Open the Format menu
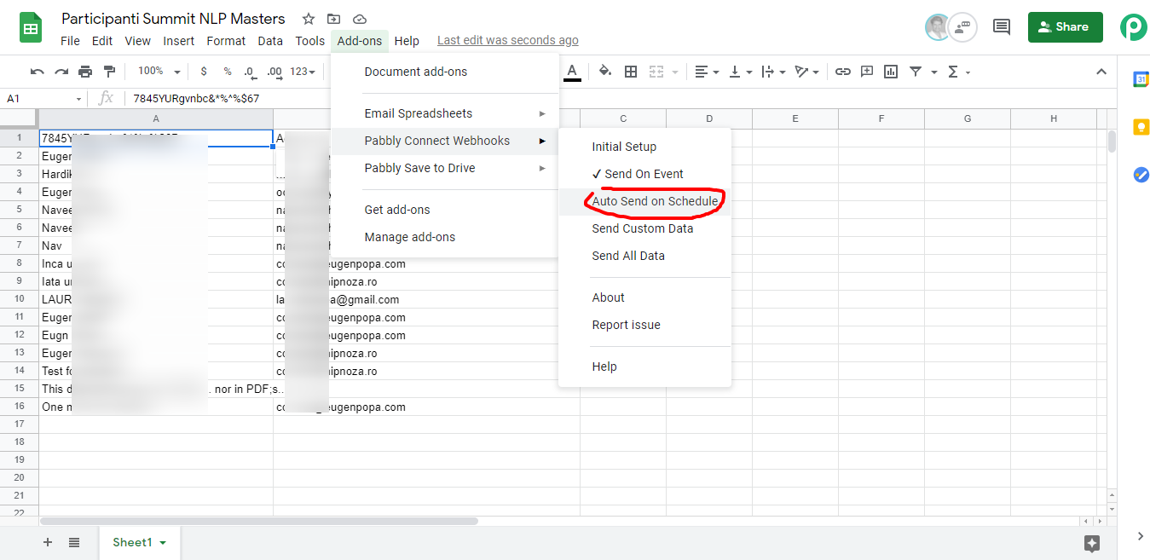1150x560 pixels. (x=226, y=40)
